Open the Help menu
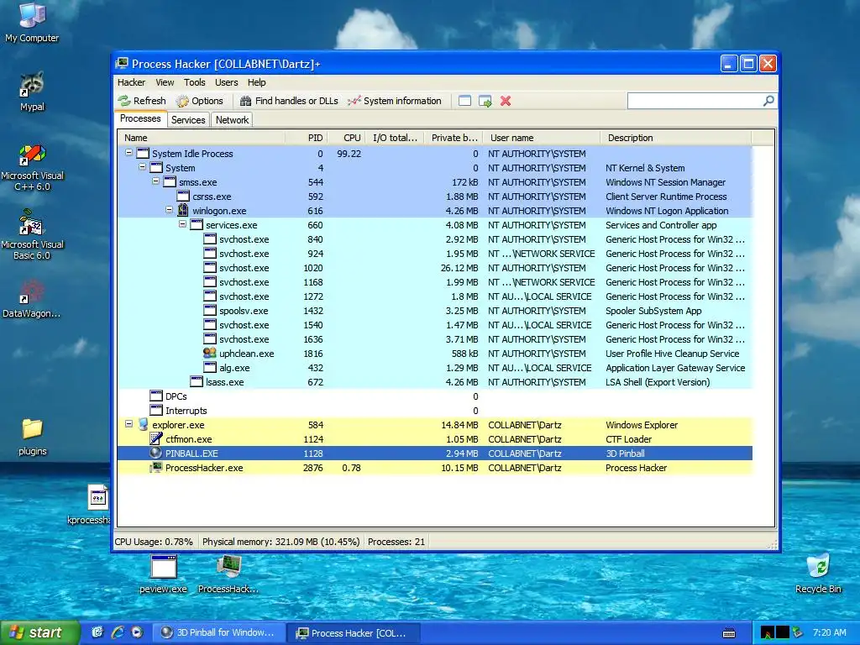The image size is (860, 645). coord(256,82)
